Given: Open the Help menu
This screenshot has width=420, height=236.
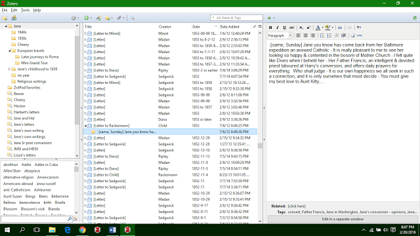Looking at the screenshot, I should (37, 10).
